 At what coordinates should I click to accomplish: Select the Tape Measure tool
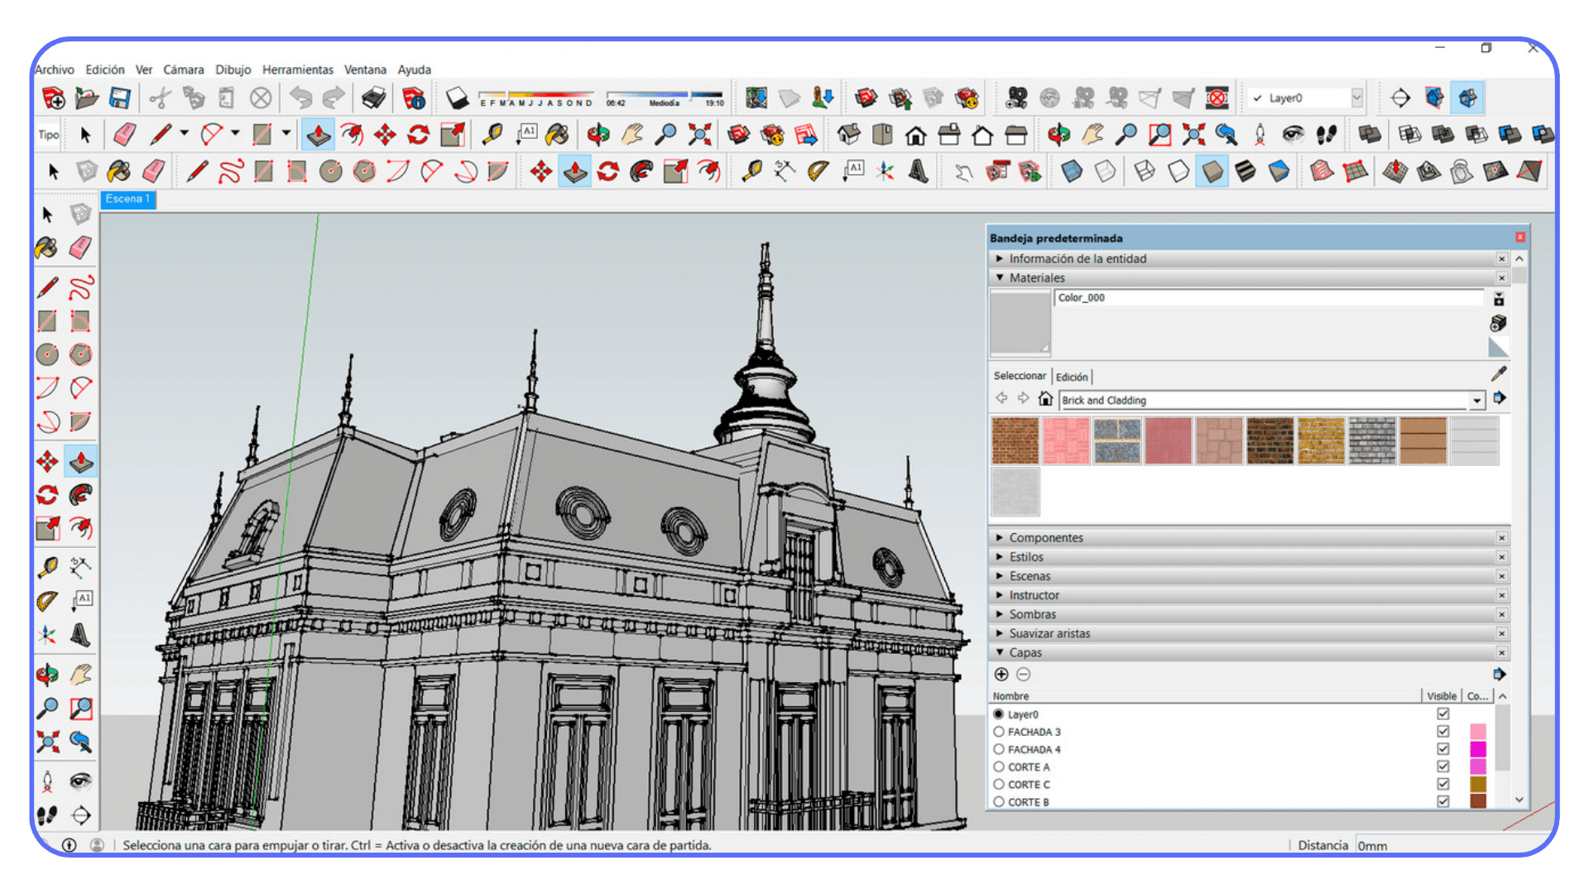49,569
